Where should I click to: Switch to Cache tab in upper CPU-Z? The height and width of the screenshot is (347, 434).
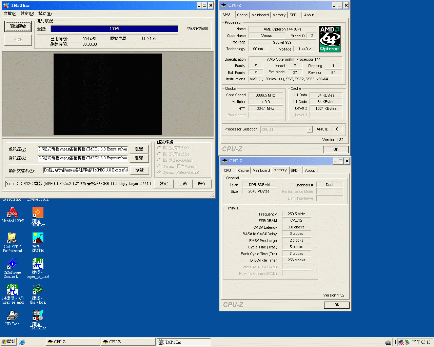pos(242,15)
